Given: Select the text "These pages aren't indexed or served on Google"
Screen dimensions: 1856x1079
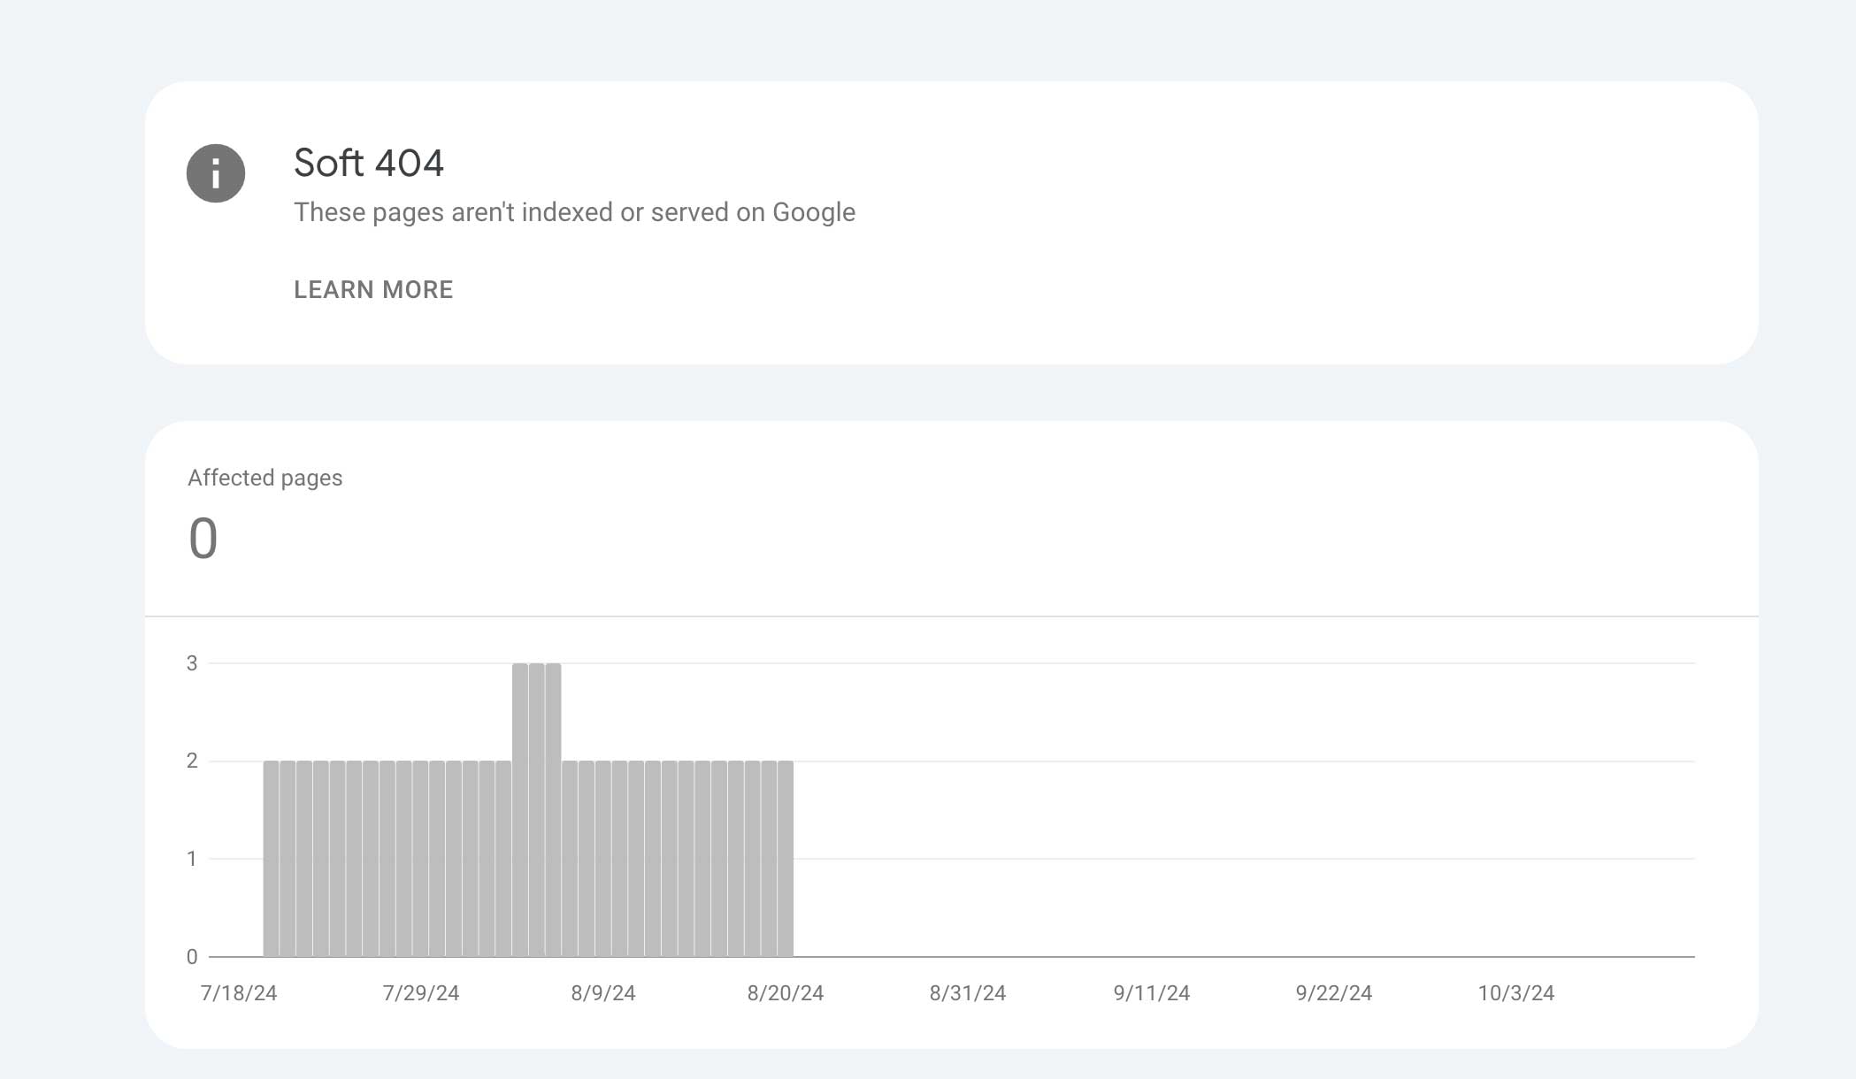Looking at the screenshot, I should [x=574, y=212].
